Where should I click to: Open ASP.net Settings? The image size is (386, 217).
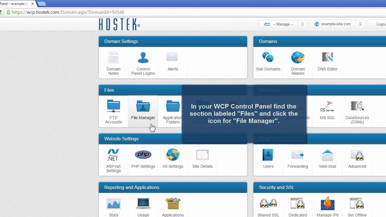point(113,161)
